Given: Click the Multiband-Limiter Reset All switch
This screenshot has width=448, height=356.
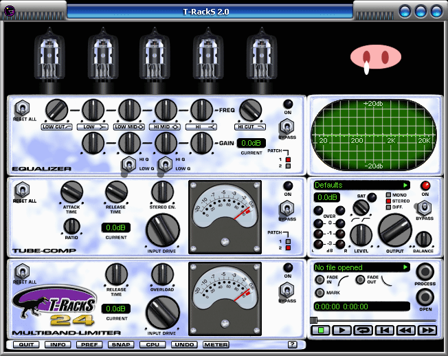Looking at the screenshot, I should tap(22, 271).
